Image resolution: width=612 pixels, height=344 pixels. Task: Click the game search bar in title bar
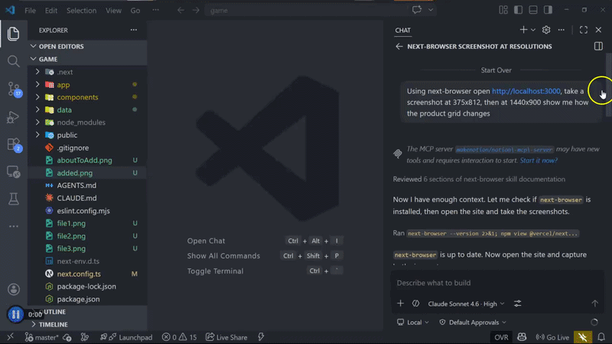pos(307,11)
